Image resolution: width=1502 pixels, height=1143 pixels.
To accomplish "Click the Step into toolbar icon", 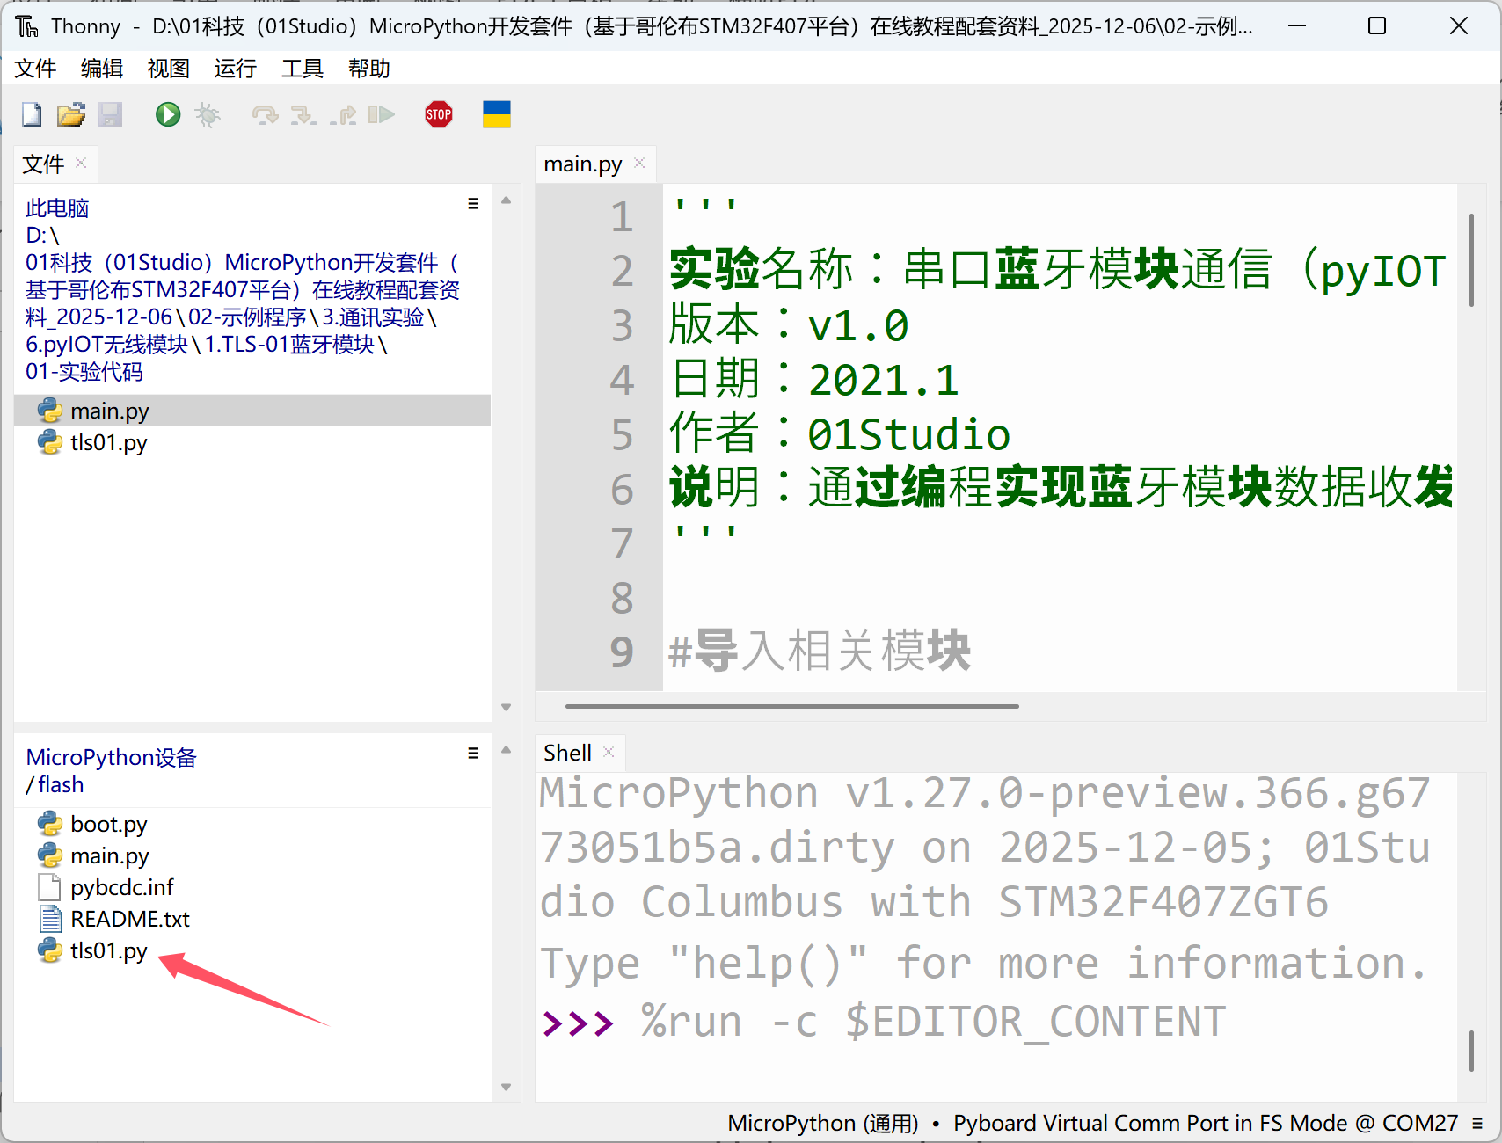I will [303, 114].
